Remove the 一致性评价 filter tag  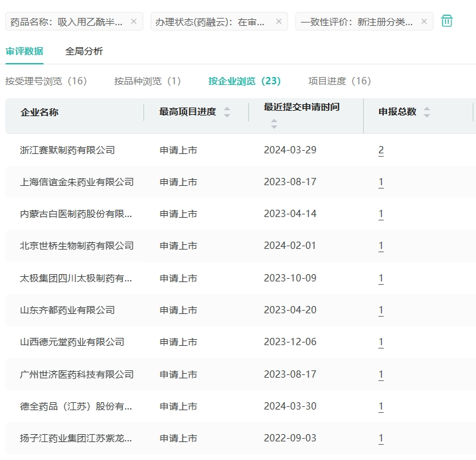click(x=424, y=21)
